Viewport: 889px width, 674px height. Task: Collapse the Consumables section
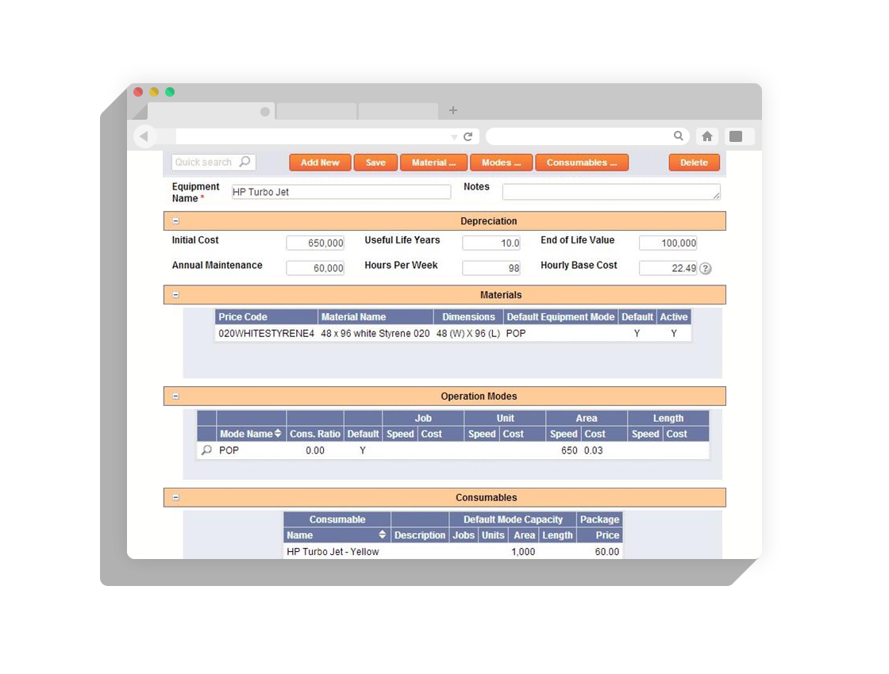pyautogui.click(x=175, y=497)
